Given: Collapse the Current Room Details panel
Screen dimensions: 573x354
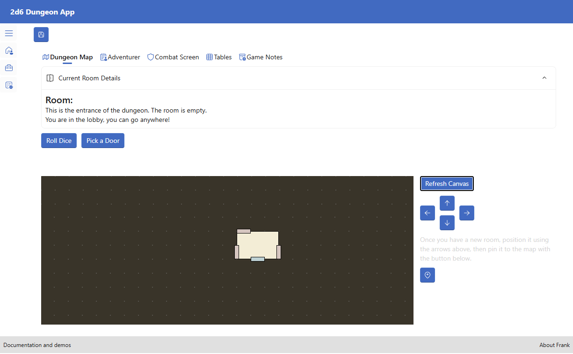Looking at the screenshot, I should (544, 78).
